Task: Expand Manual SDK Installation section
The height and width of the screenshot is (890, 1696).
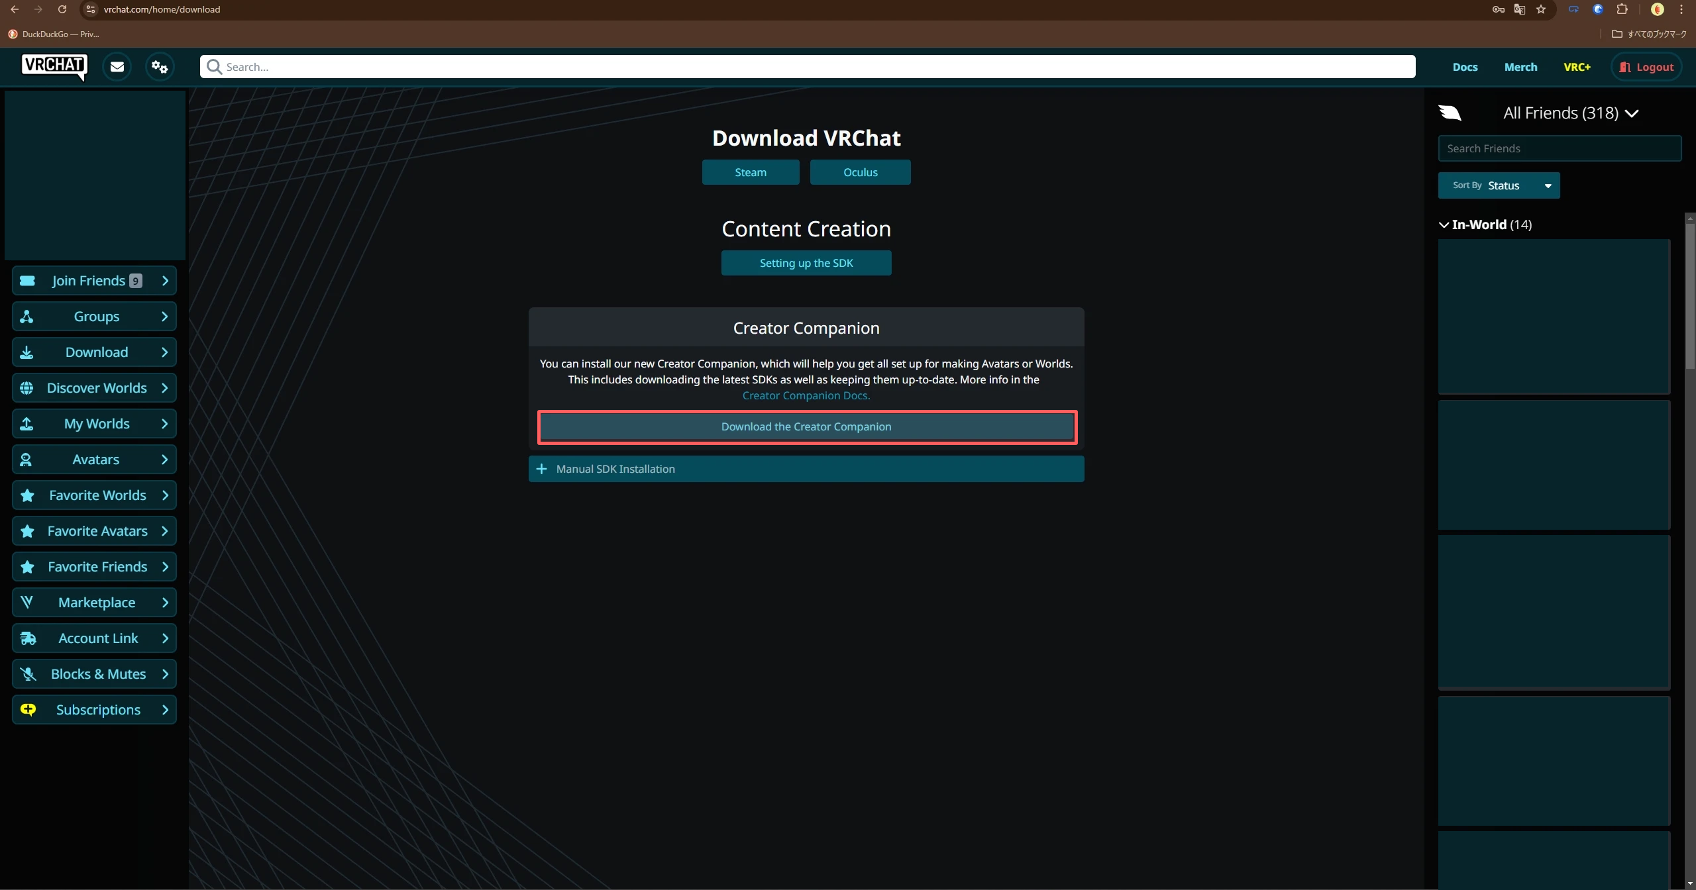Action: pos(806,469)
